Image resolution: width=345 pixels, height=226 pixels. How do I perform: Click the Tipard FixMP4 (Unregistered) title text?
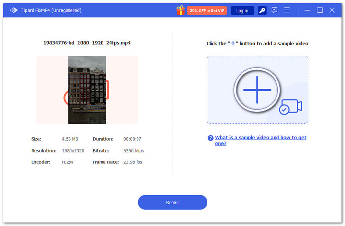51,10
